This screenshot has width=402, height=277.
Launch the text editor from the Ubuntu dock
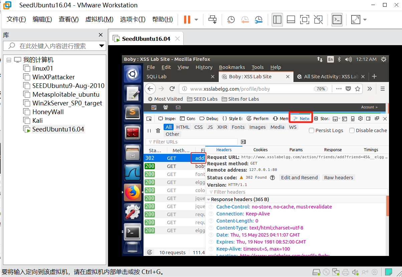click(x=133, y=93)
